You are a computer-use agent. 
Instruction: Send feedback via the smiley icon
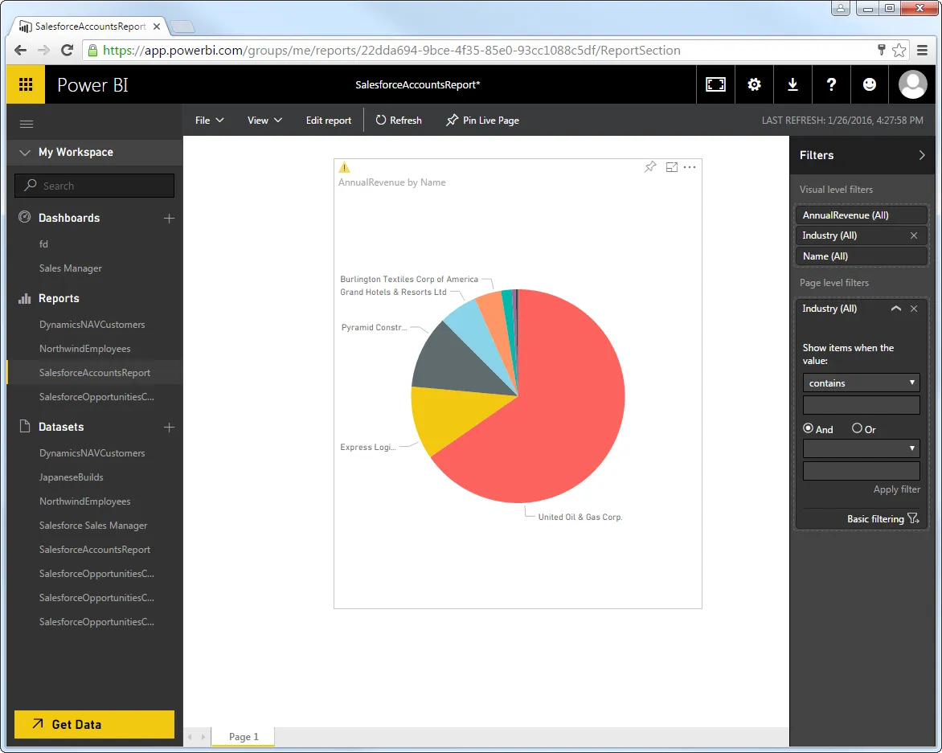(870, 84)
